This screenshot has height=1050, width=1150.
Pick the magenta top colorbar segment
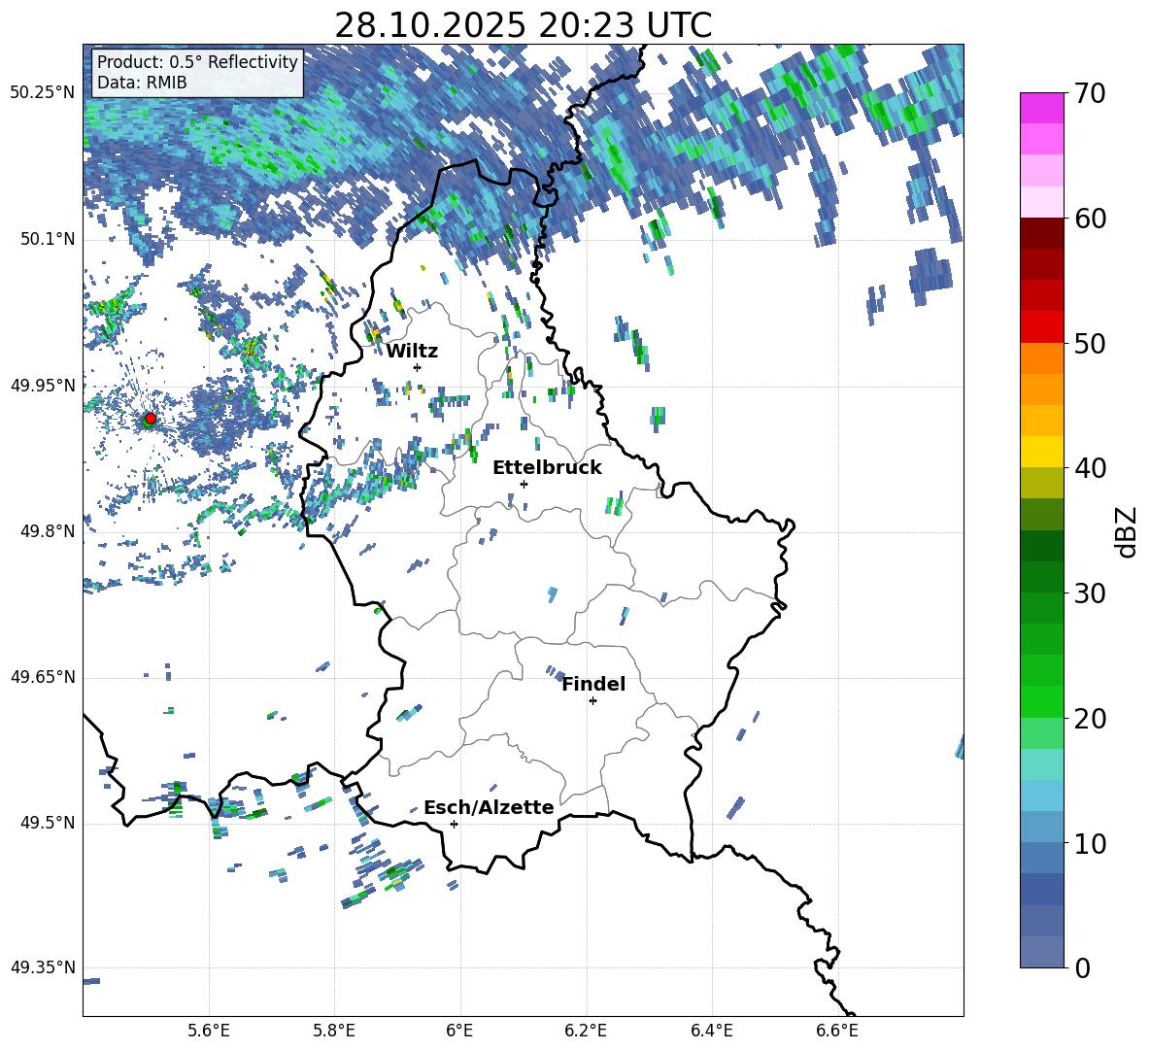pyautogui.click(x=1041, y=109)
